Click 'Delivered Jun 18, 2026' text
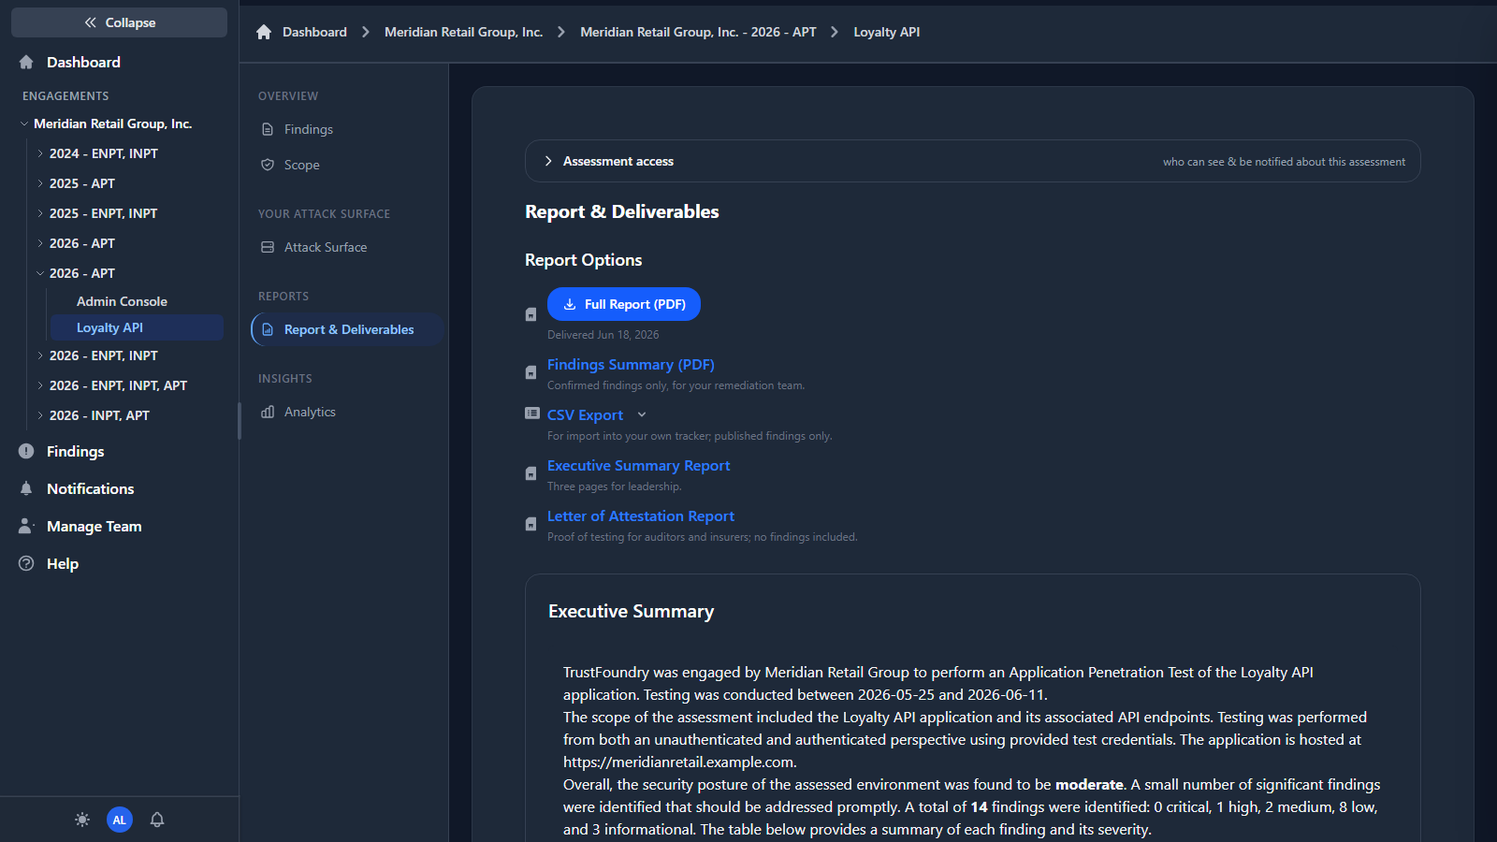1497x842 pixels. (603, 335)
